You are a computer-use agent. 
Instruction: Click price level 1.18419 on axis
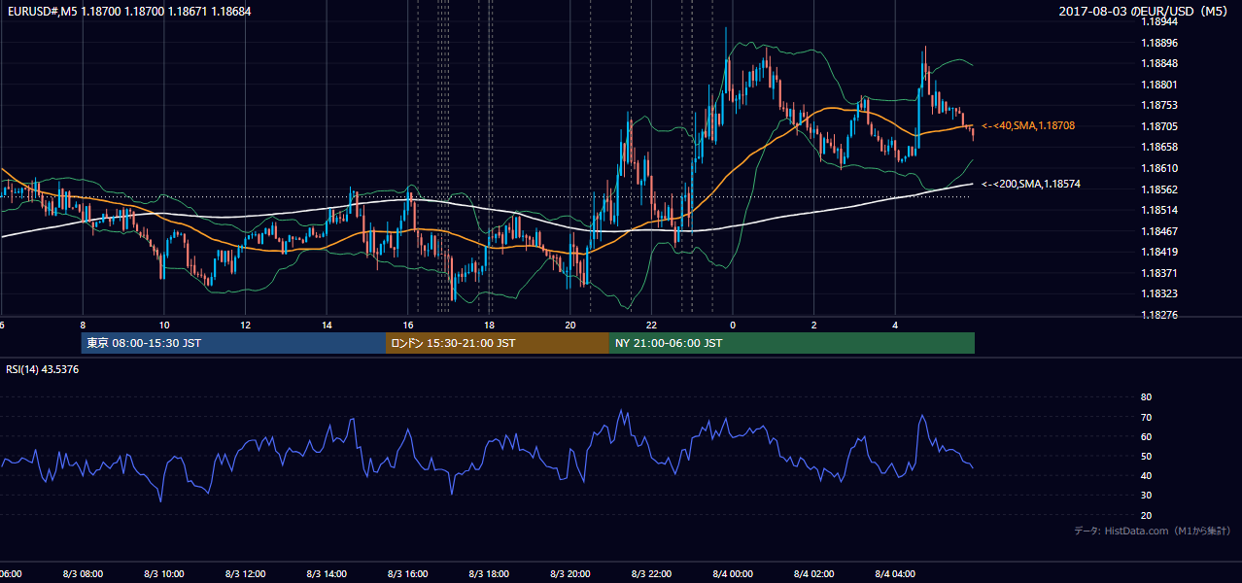tap(1158, 252)
